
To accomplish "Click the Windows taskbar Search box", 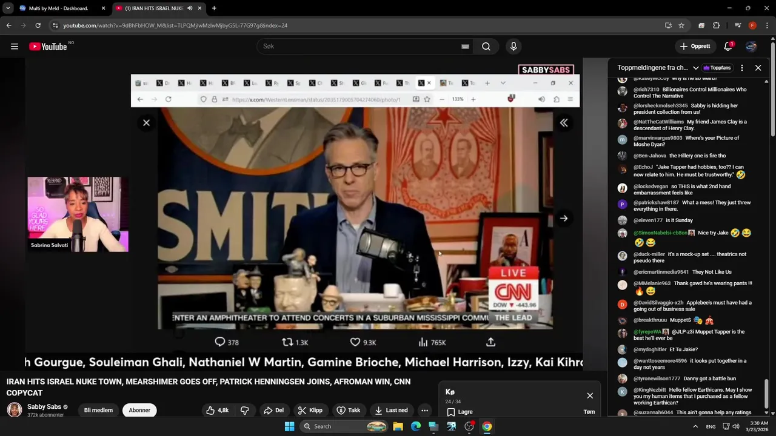I will 344,426.
